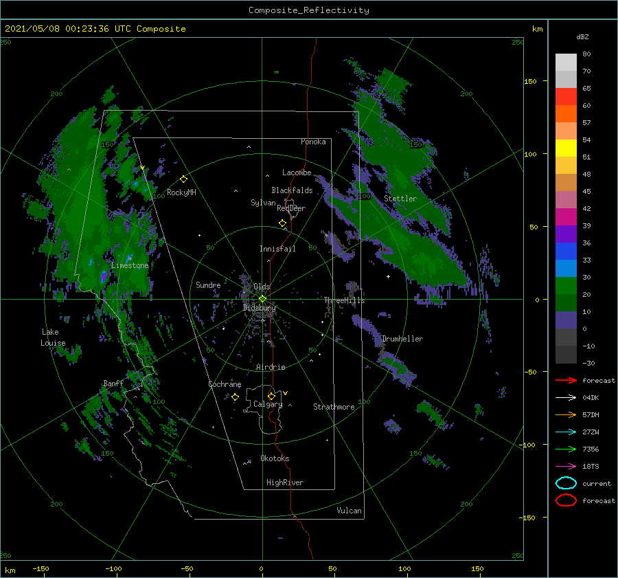The image size is (618, 578).
Task: Click the Didsbury label
Action: pyautogui.click(x=260, y=308)
